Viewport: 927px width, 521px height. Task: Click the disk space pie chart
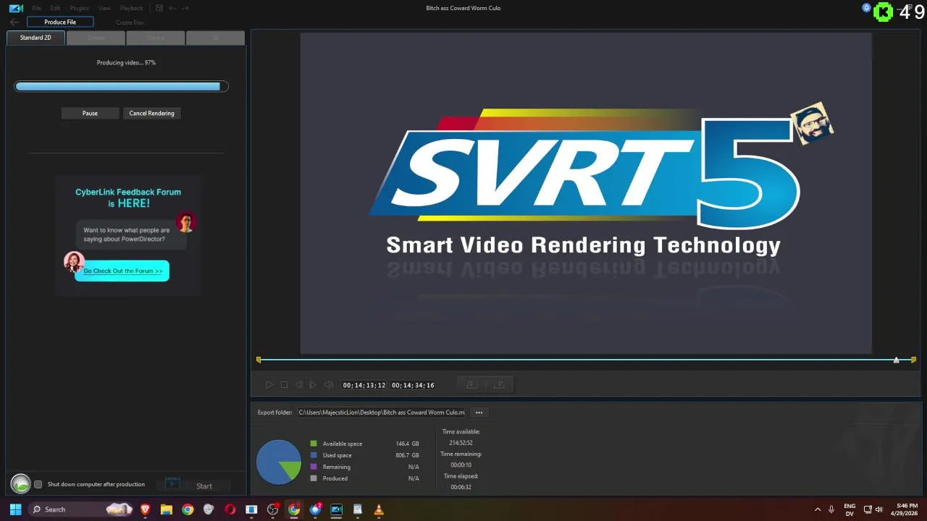(279, 462)
